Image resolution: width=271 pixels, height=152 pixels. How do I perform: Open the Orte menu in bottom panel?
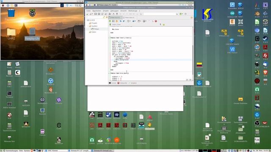pyautogui.click(x=21, y=151)
